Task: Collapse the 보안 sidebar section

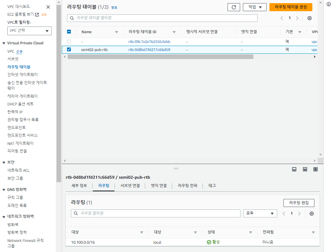Action: (x=4, y=163)
